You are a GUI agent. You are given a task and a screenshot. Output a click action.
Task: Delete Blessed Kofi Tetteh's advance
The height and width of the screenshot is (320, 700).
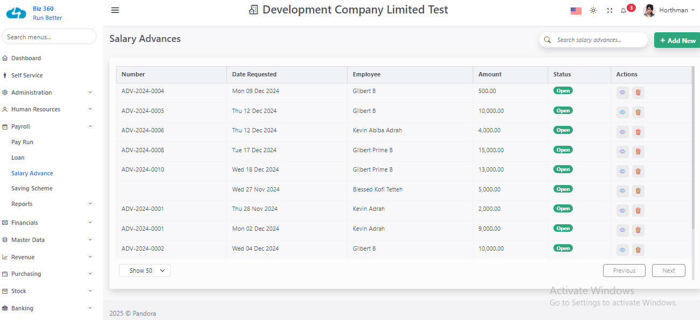point(638,191)
